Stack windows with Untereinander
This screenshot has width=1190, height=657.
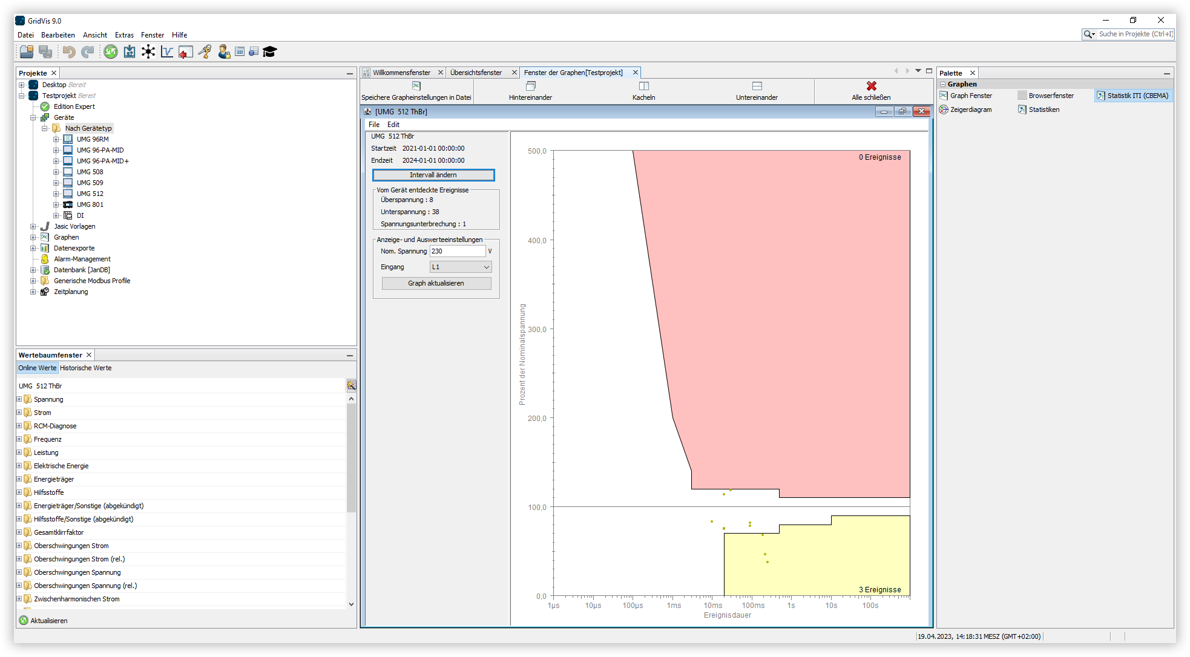click(x=757, y=91)
